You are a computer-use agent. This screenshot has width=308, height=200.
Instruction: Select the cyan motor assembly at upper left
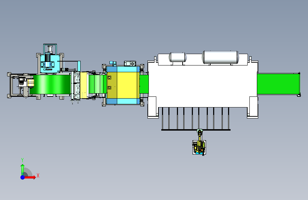tap(50, 63)
